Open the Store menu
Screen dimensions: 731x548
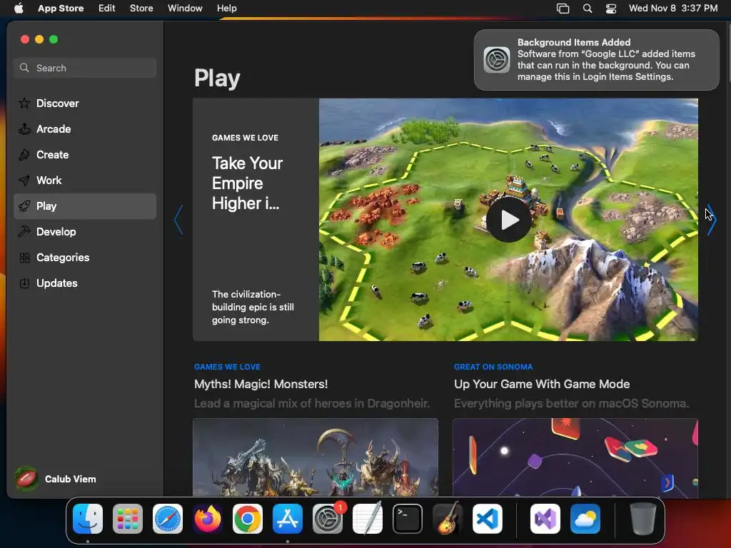pos(141,8)
